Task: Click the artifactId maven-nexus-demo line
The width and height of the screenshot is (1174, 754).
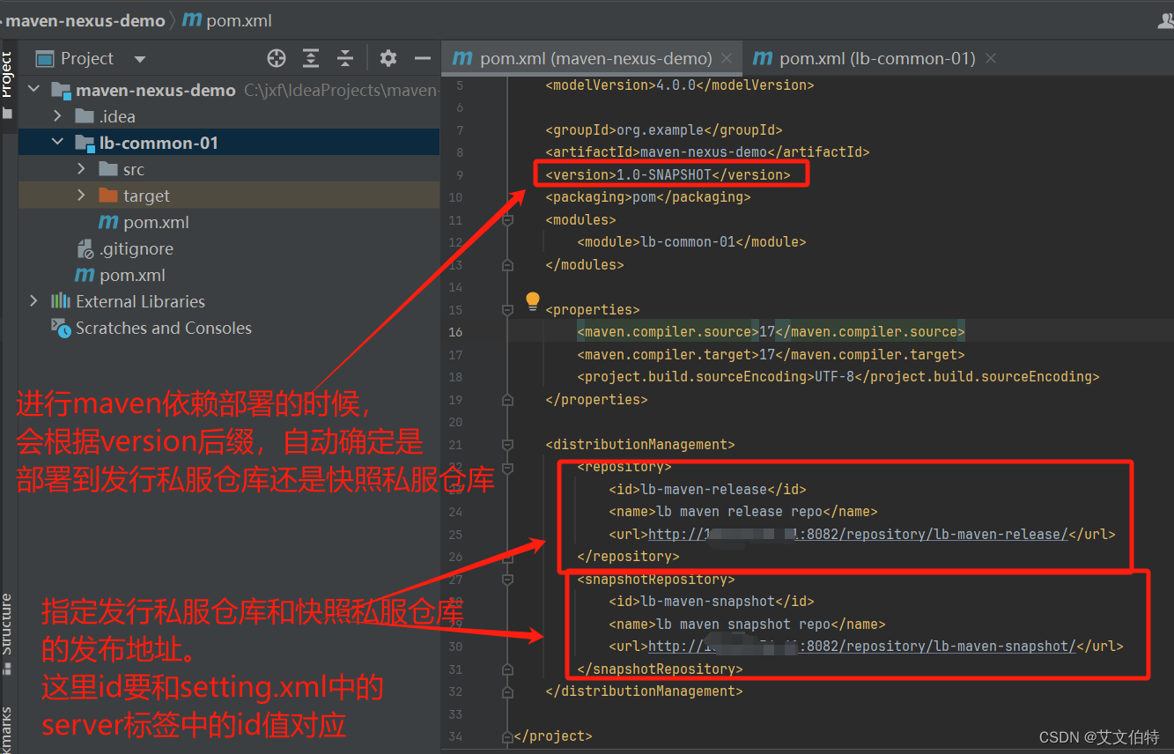Action: [707, 152]
